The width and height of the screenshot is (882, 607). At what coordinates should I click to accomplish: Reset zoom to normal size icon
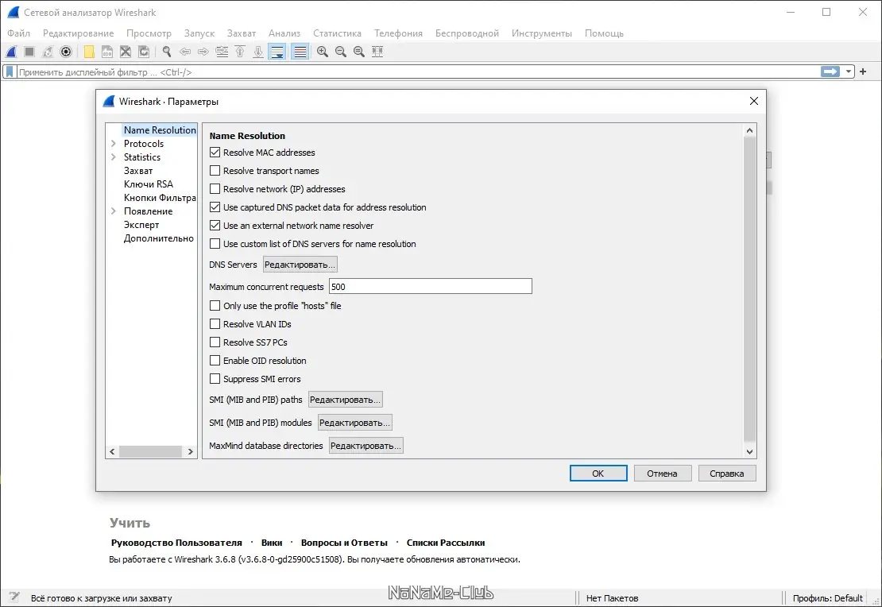tap(359, 52)
